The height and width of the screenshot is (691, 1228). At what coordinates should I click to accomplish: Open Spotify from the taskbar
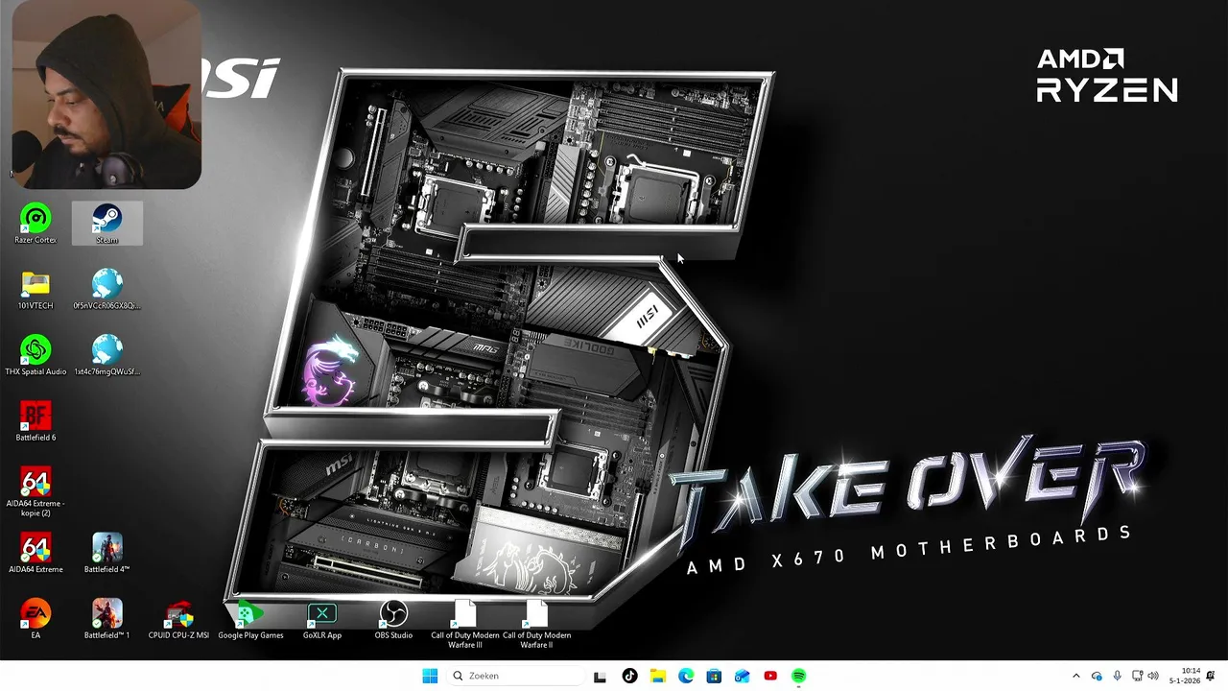tap(798, 676)
